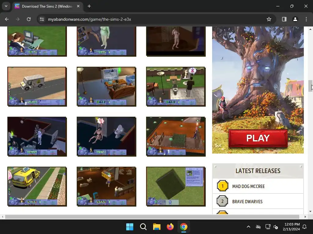Screen dimensions: 313x234
Task: Open screenshot of Sim in green outfit
Action: pyautogui.click(x=106, y=41)
